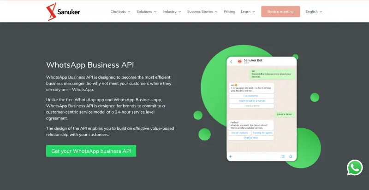
Task: Click the Sanuker Bot chat title
Action: pyautogui.click(x=253, y=60)
